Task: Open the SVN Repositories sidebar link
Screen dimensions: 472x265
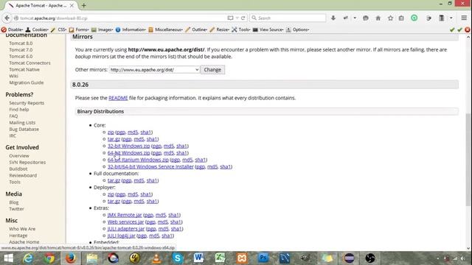Action: point(27,162)
